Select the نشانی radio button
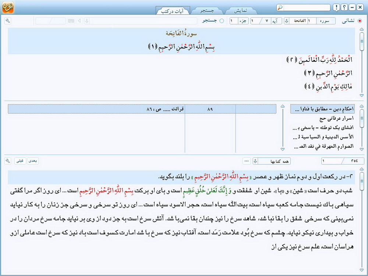This screenshot has height=276, width=368. tap(360, 21)
